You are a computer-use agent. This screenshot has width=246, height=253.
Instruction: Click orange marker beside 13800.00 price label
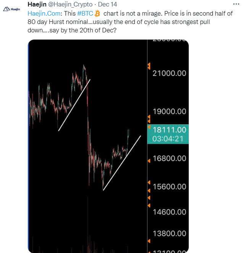149,241
